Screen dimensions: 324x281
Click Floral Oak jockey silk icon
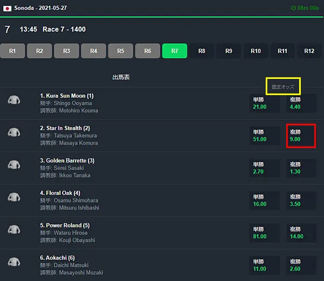[x=14, y=197]
